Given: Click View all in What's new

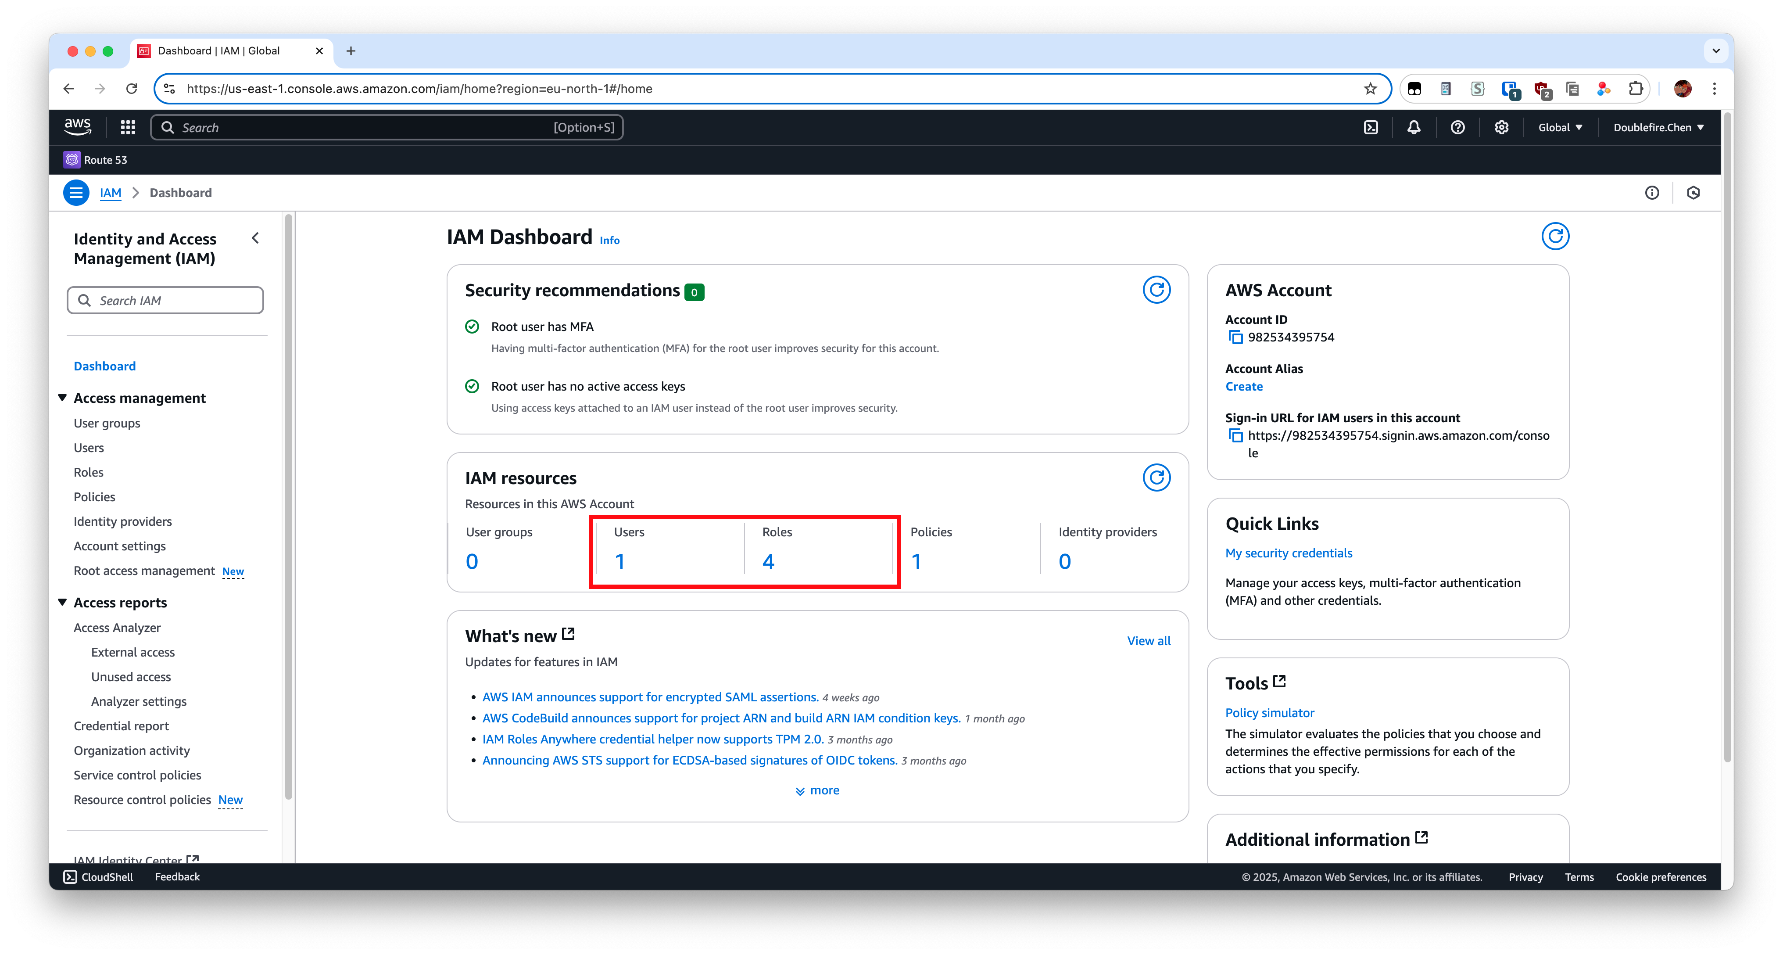Looking at the screenshot, I should pos(1148,641).
